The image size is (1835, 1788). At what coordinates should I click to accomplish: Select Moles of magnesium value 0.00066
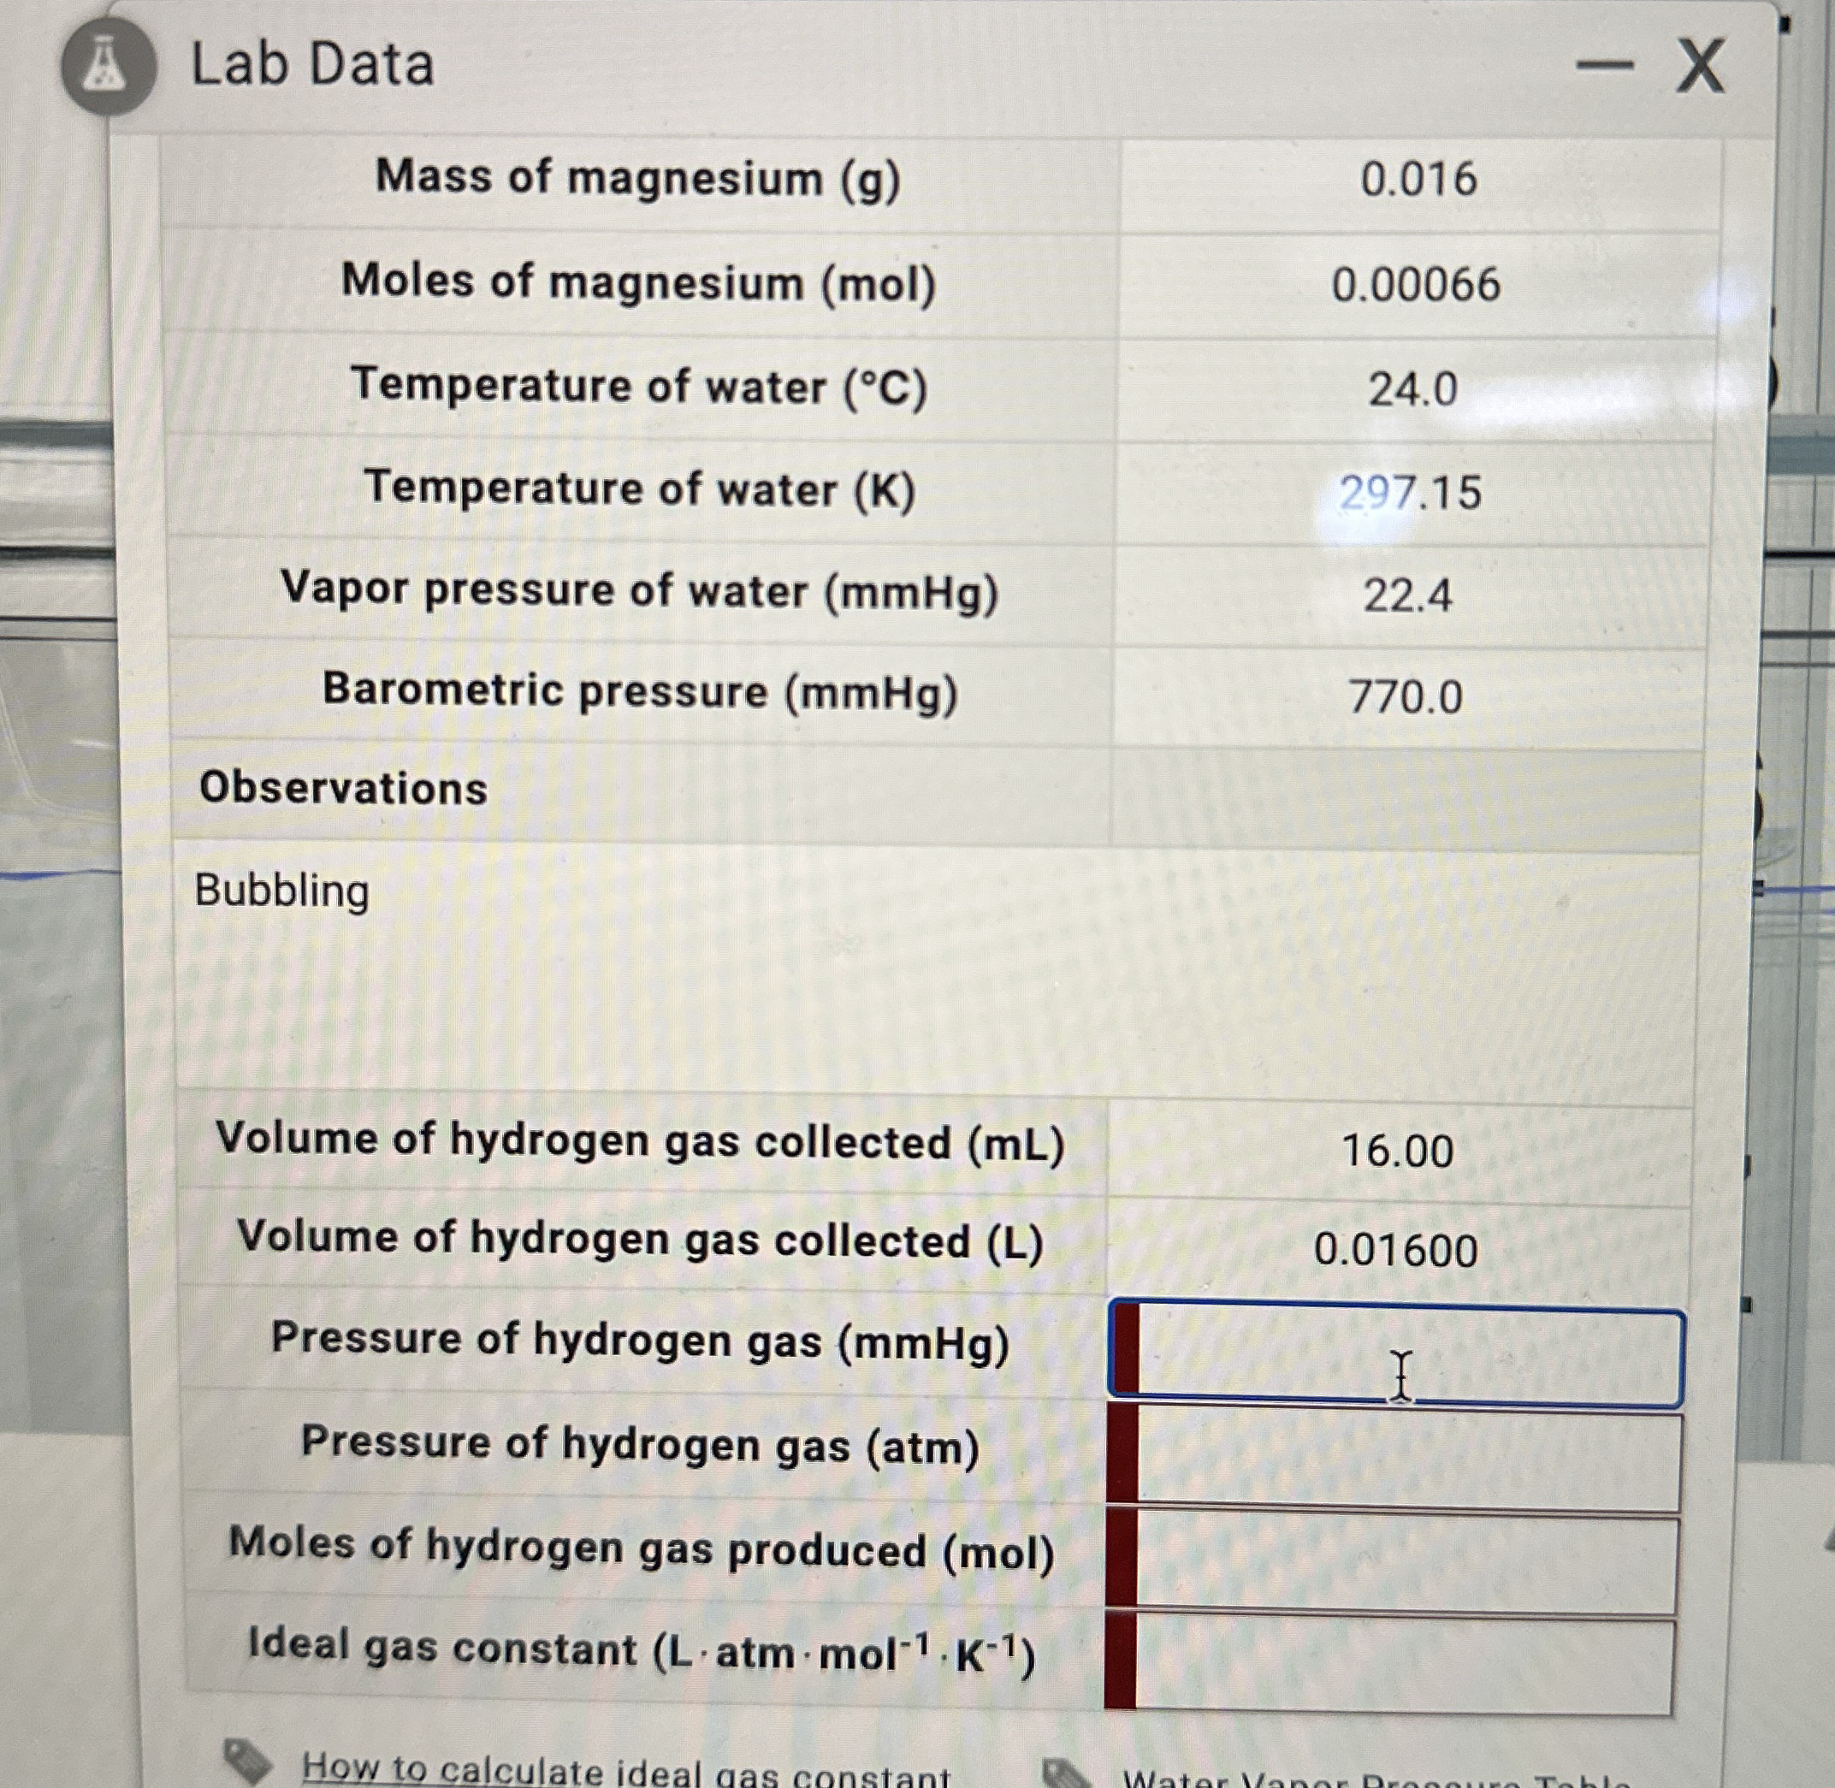[1415, 285]
